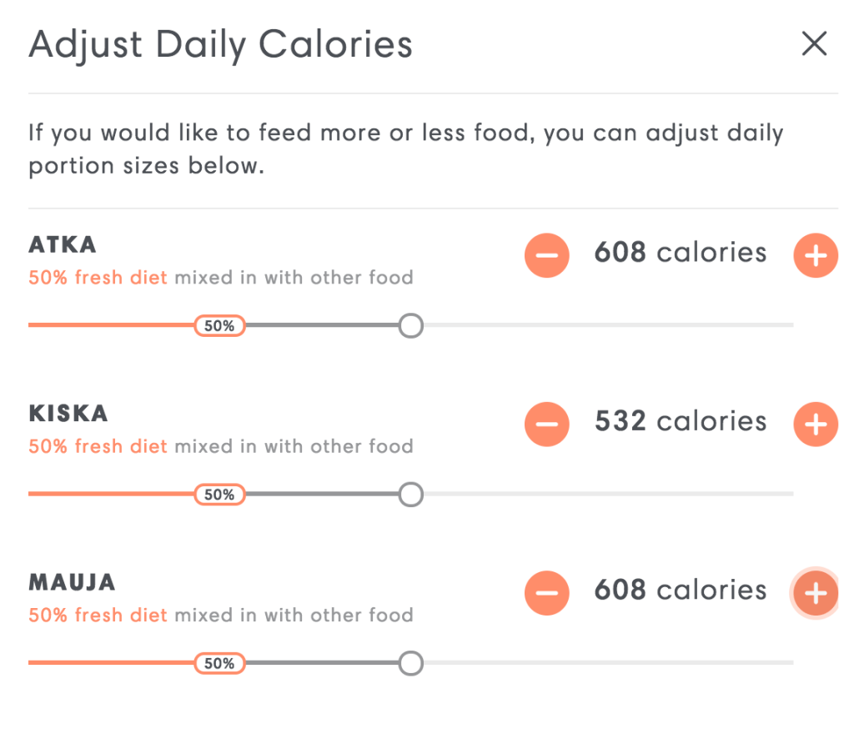Click the round slider handle for Mauja
The width and height of the screenshot is (854, 744).
[x=410, y=664]
